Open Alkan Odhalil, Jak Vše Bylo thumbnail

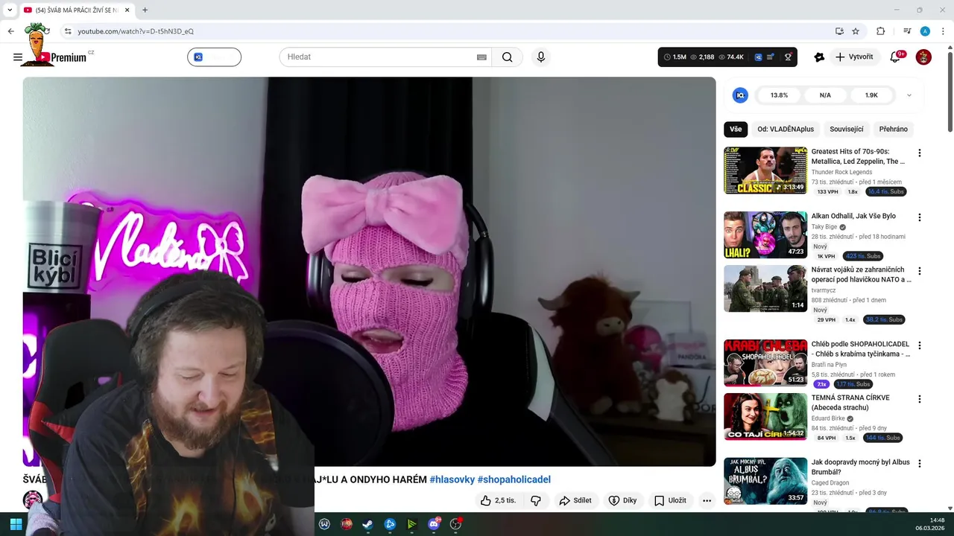click(765, 235)
